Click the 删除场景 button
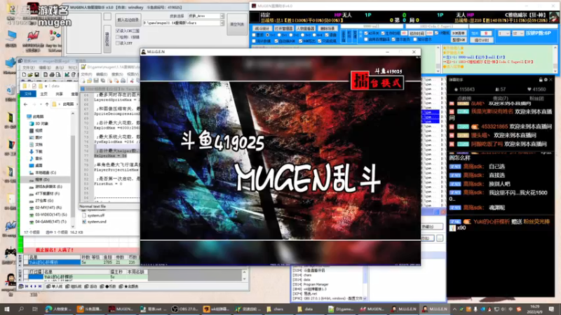This screenshot has height=315, width=561. pyautogui.click(x=327, y=28)
